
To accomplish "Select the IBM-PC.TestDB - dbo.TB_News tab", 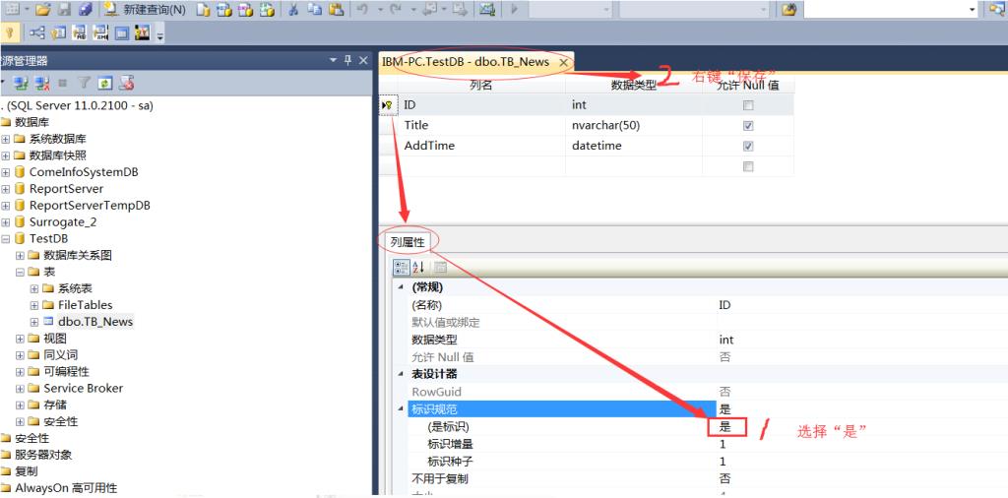I will click(x=468, y=62).
